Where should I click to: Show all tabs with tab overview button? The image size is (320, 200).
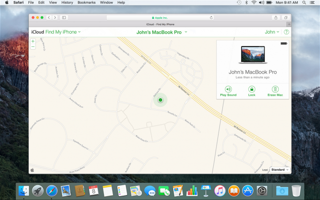click(286, 17)
